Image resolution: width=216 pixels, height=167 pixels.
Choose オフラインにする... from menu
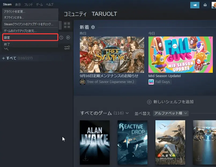(30, 17)
